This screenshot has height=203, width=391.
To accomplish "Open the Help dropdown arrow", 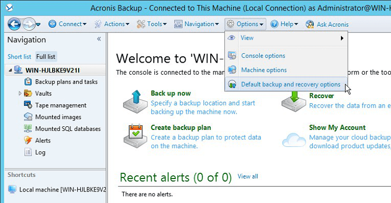I will pyautogui.click(x=296, y=24).
